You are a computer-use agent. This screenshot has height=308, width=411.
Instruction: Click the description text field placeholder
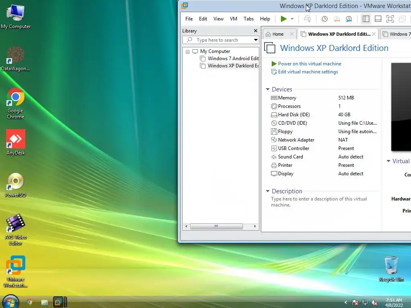coord(319,202)
